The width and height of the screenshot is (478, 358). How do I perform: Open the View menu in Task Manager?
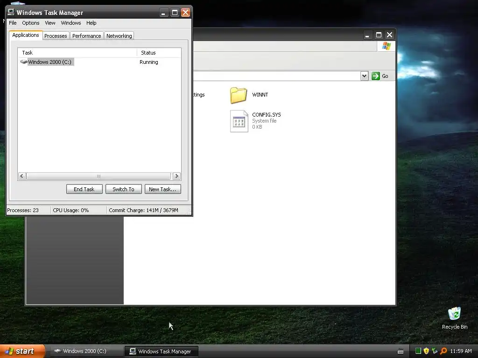[x=50, y=23]
